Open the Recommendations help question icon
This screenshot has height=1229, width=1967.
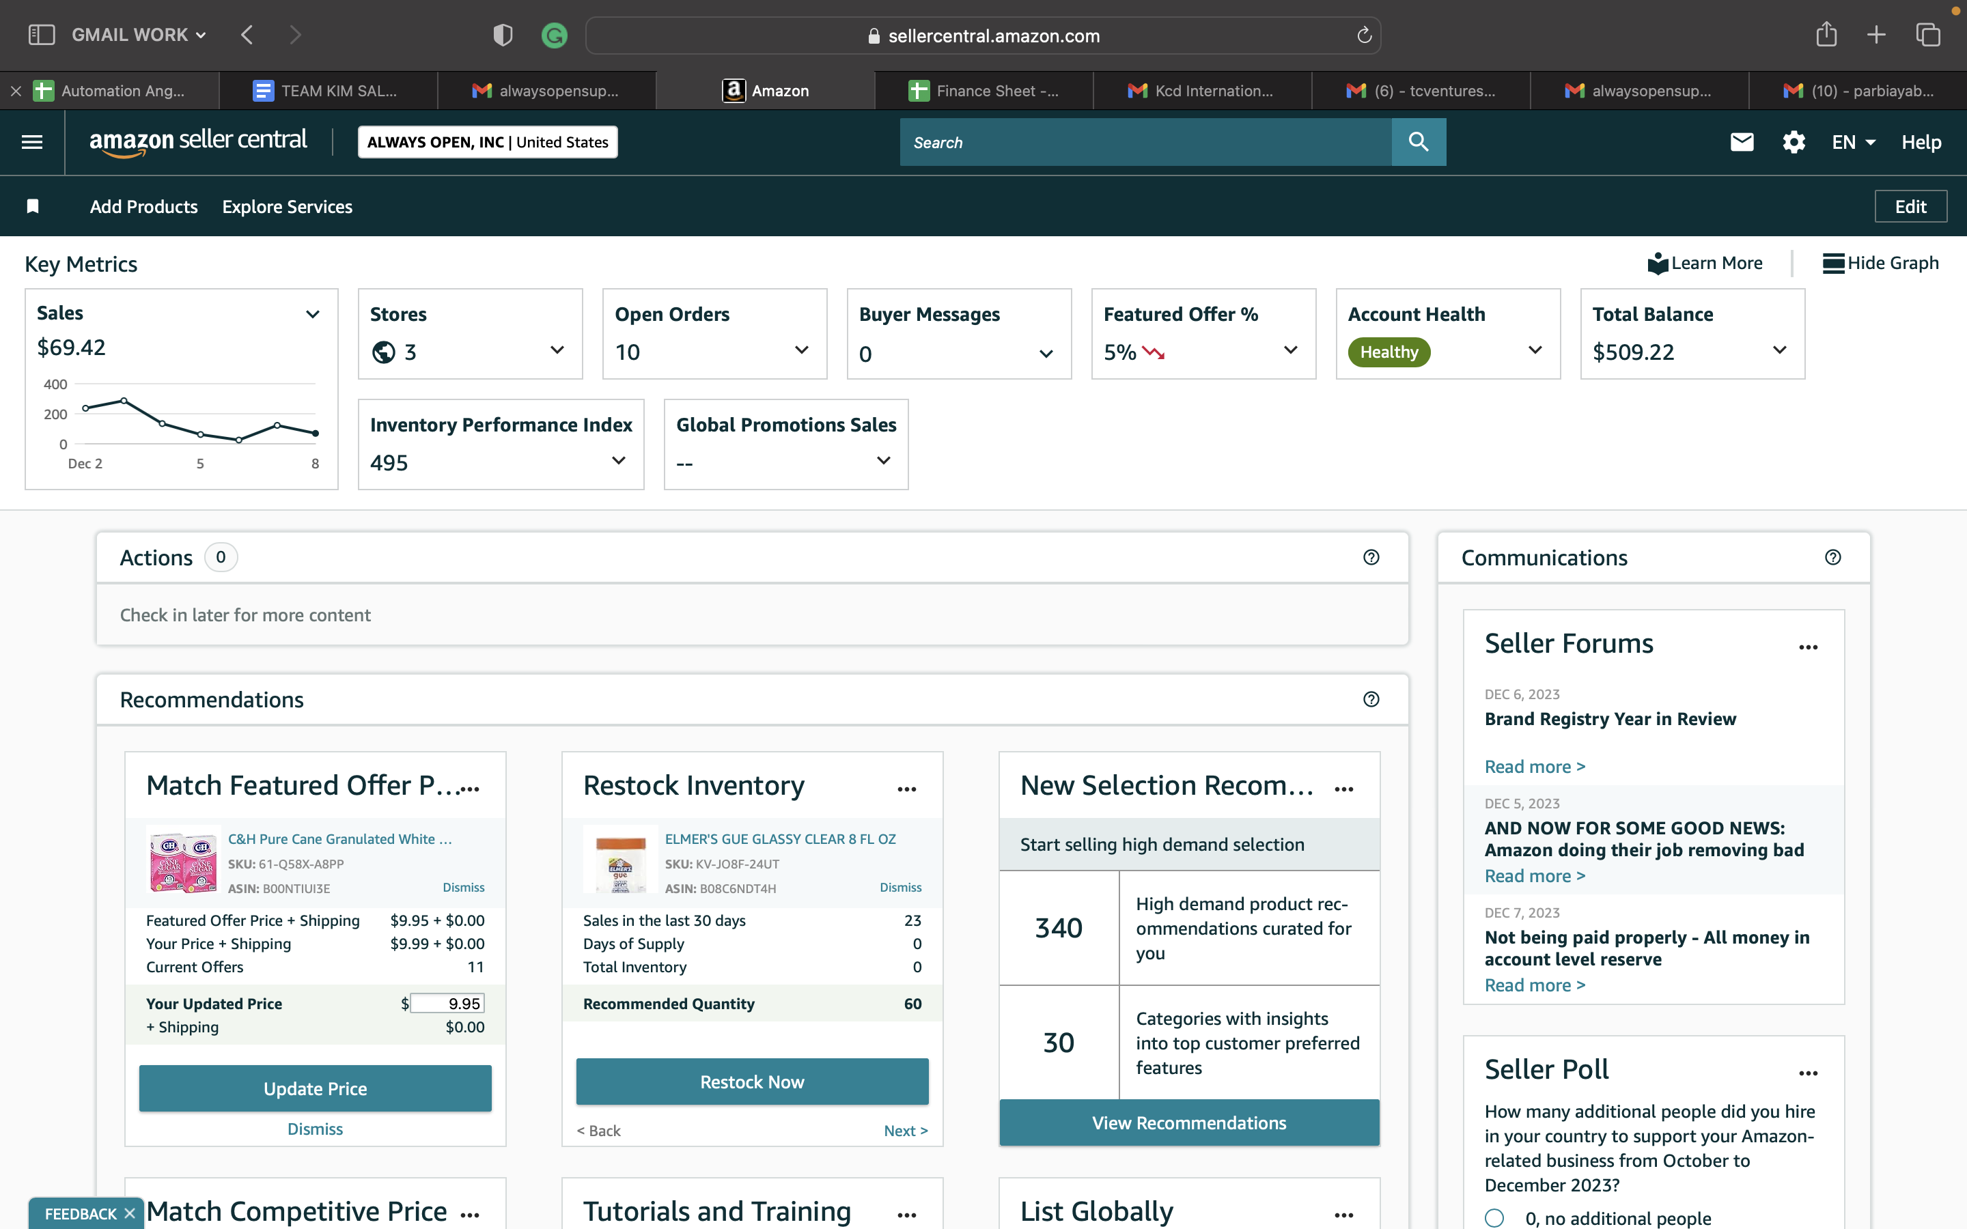pyautogui.click(x=1371, y=700)
